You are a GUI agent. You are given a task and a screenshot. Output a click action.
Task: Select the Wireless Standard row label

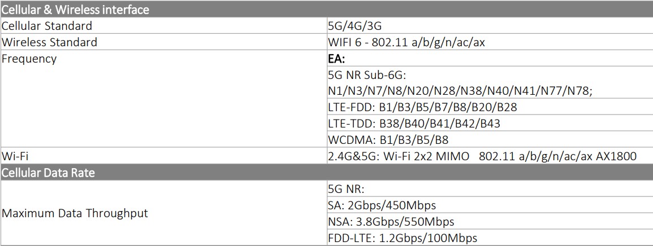coord(49,42)
